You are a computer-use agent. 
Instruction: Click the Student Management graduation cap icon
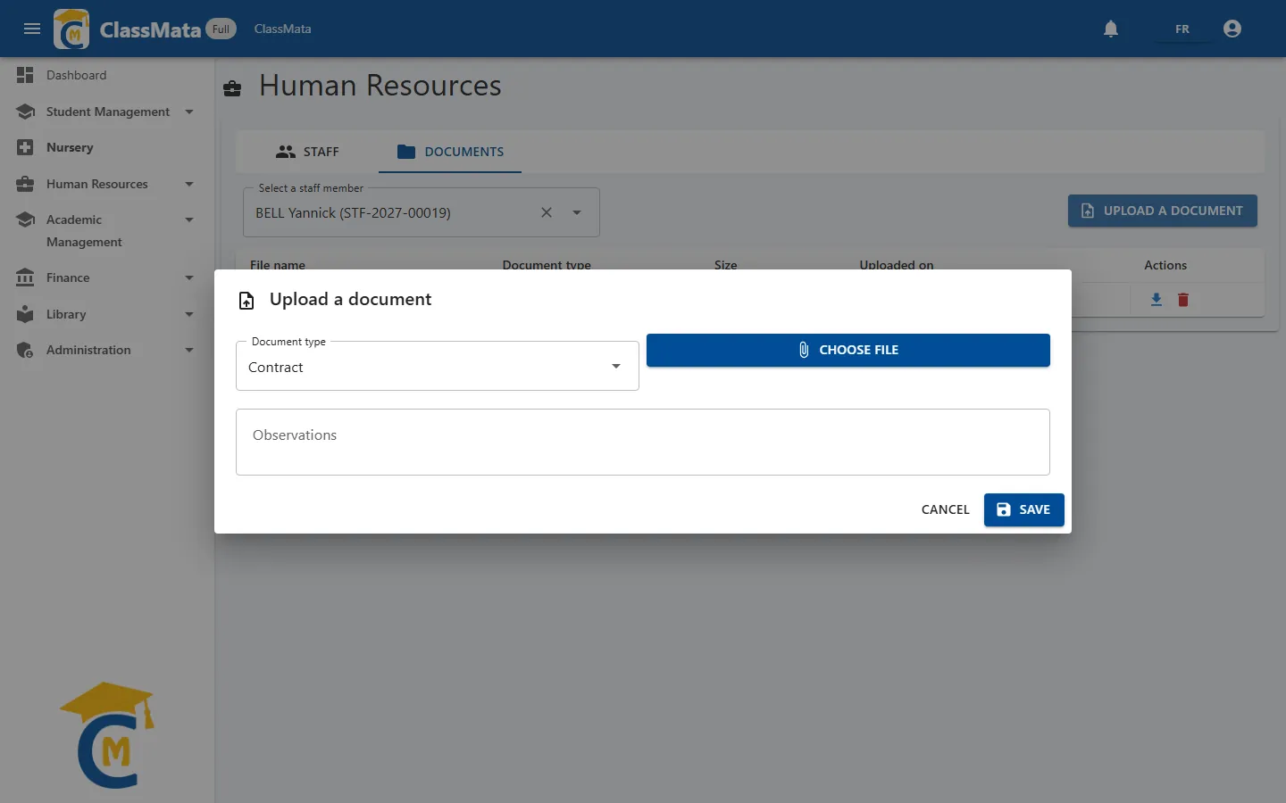coord(25,112)
